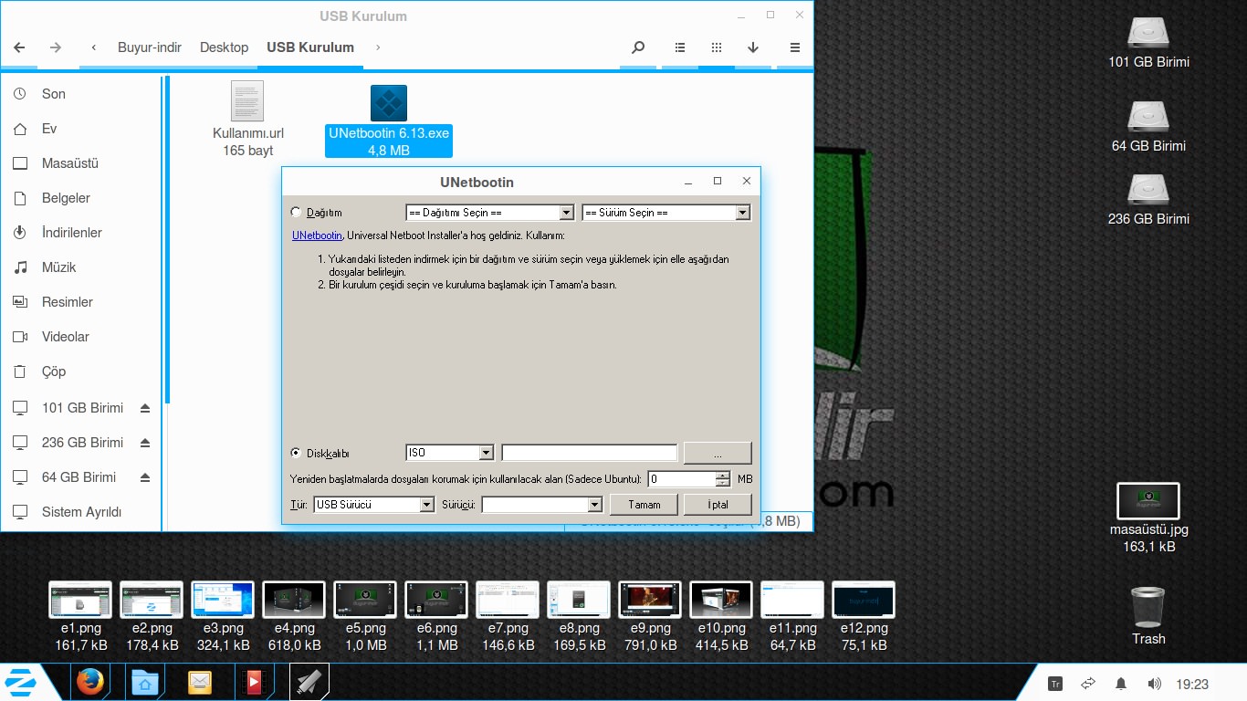Screen dimensions: 1247x701
Task: Open the Desktop breadcrumb
Action: pyautogui.click(x=224, y=47)
